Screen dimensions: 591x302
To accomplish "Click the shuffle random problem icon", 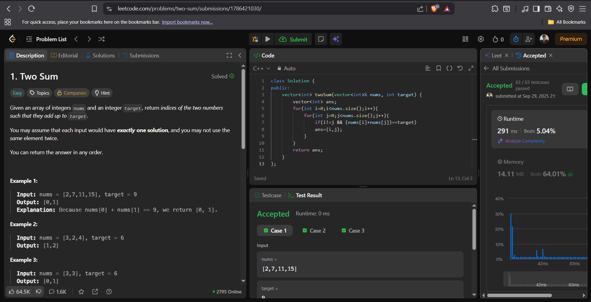I will [101, 39].
